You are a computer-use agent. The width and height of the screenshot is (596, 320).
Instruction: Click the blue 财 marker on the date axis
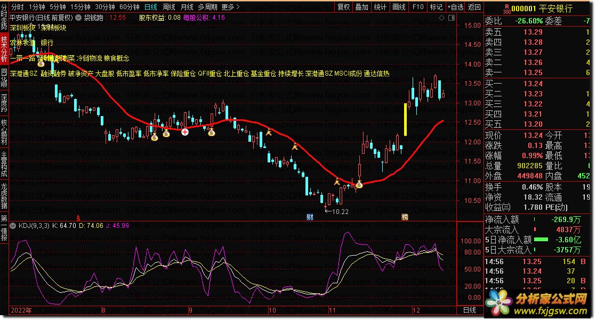coord(310,217)
